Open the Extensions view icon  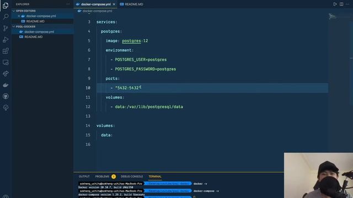click(6, 51)
